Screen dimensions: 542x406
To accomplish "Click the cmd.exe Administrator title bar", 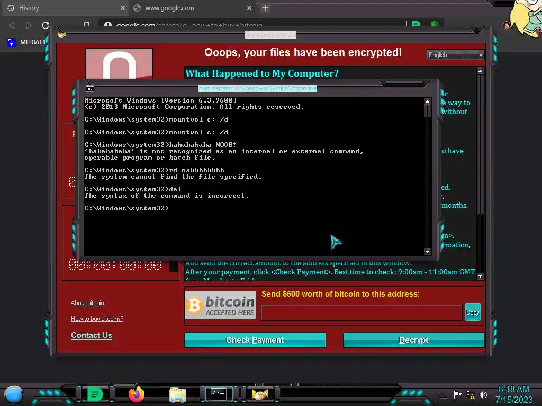I will pos(258,88).
